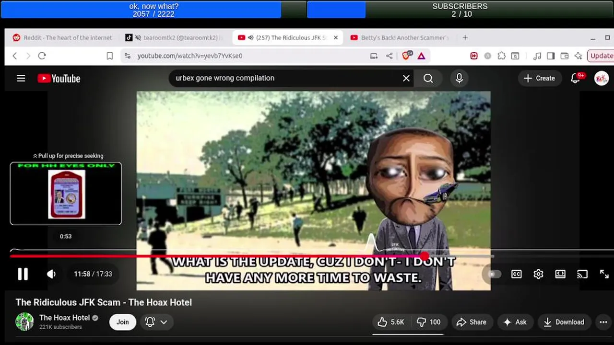
Task: Open Brave Shields lion icon
Action: [406, 56]
